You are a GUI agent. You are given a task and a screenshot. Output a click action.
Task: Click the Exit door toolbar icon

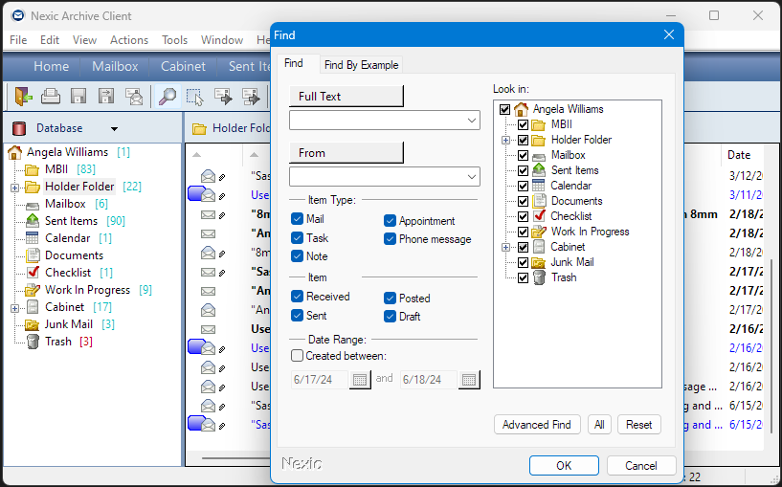pos(23,96)
